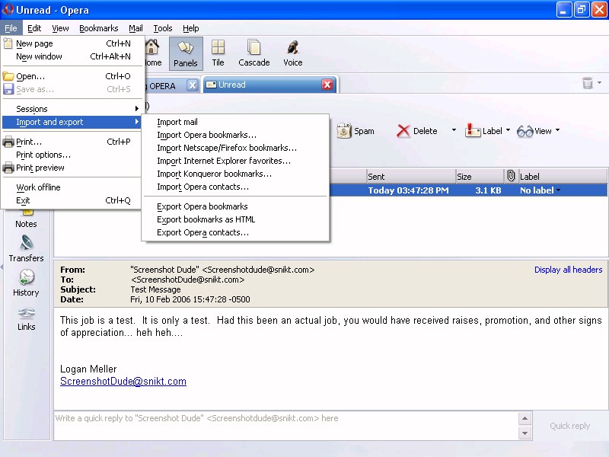Screen dimensions: 609x457
Task: Select Import Opera bookmarks menu item
Action: click(206, 135)
